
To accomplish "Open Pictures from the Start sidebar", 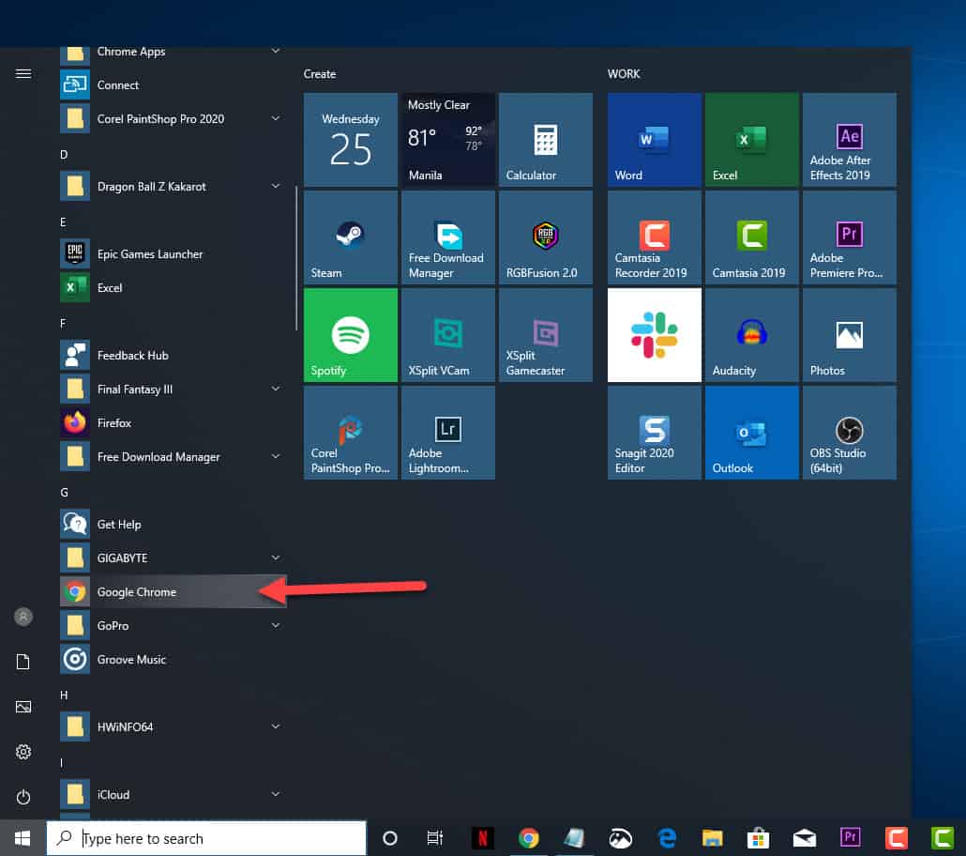I will coord(23,707).
